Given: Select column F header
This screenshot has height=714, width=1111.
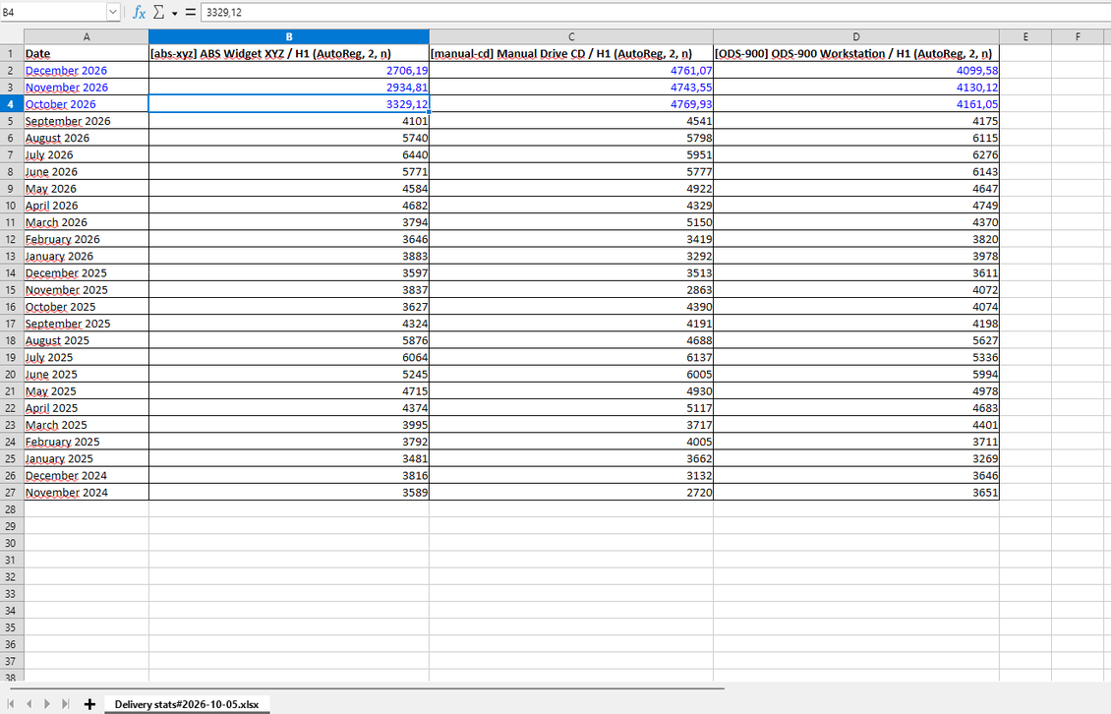Looking at the screenshot, I should click(1078, 36).
